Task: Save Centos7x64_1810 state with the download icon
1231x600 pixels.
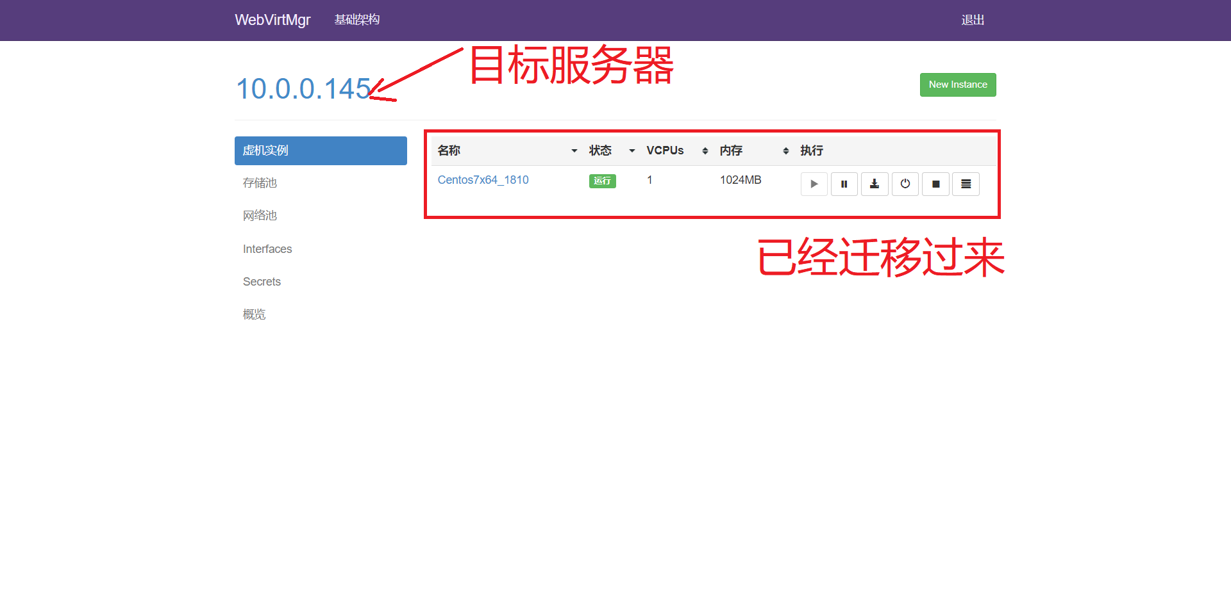Action: click(875, 184)
